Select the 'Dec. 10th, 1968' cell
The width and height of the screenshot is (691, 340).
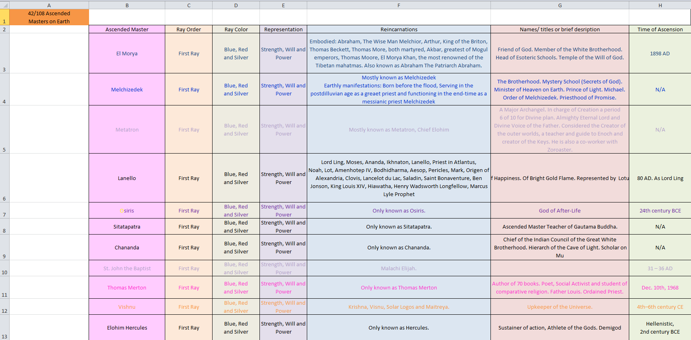tap(660, 287)
